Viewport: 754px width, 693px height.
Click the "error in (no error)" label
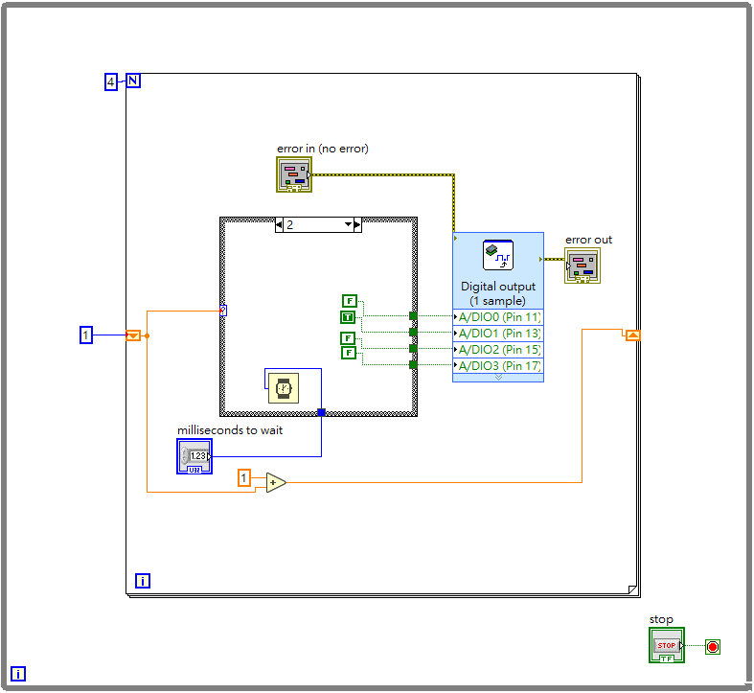click(323, 149)
